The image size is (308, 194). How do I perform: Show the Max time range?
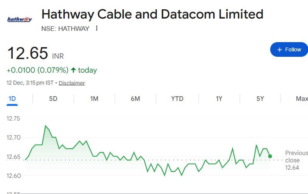[x=302, y=99]
